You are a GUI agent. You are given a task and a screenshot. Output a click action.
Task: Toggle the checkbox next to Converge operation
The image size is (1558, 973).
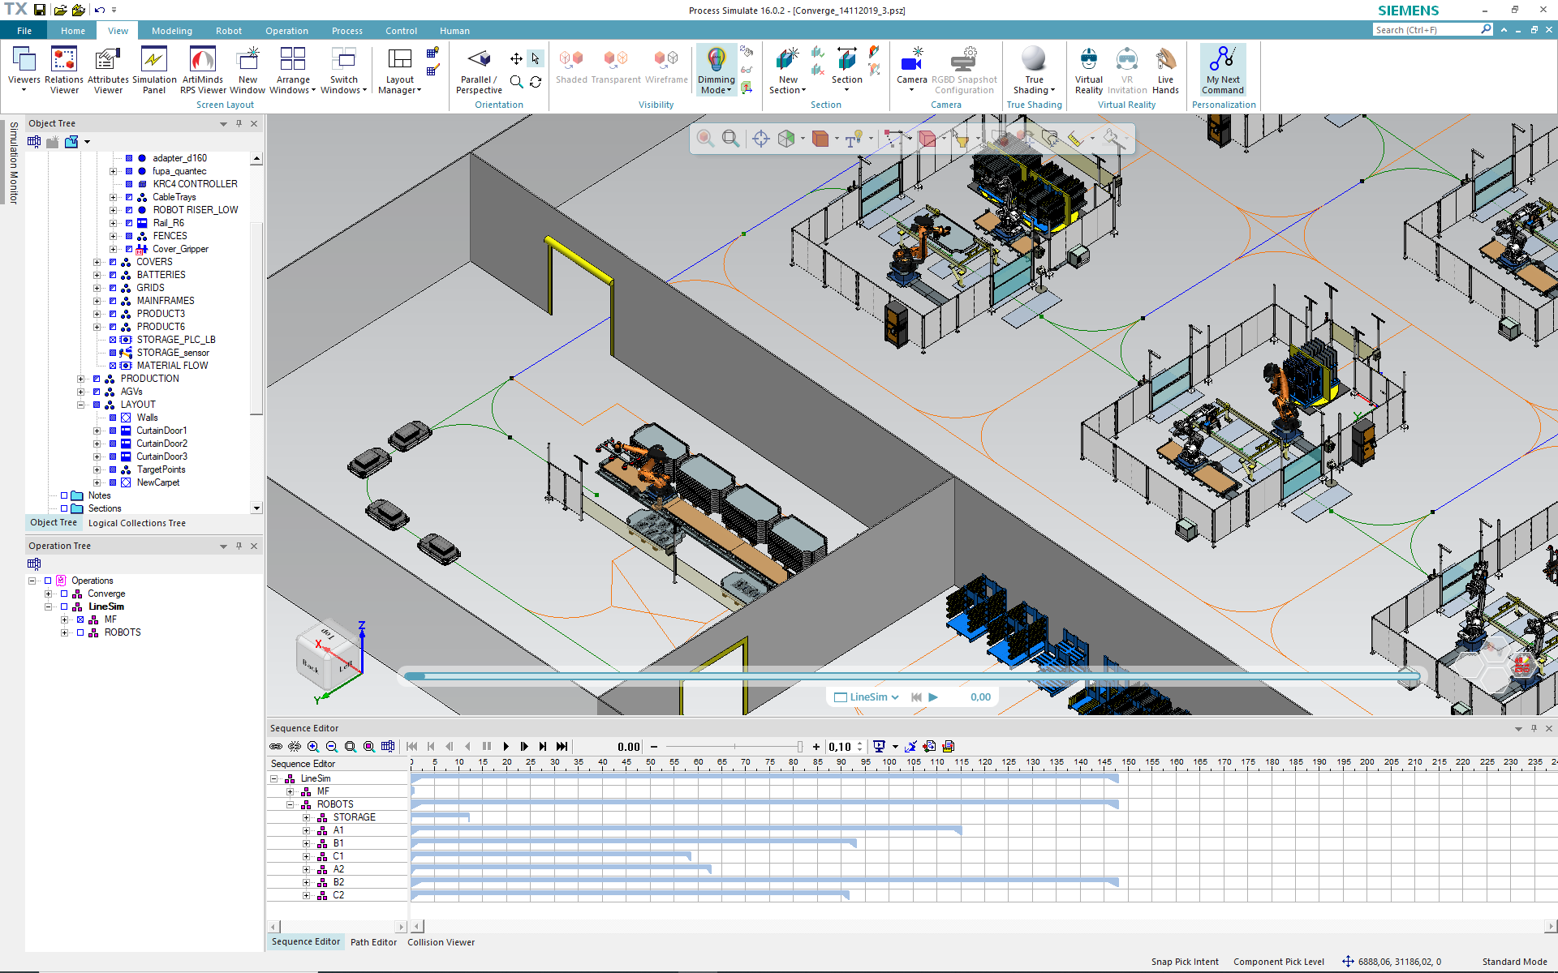[64, 594]
